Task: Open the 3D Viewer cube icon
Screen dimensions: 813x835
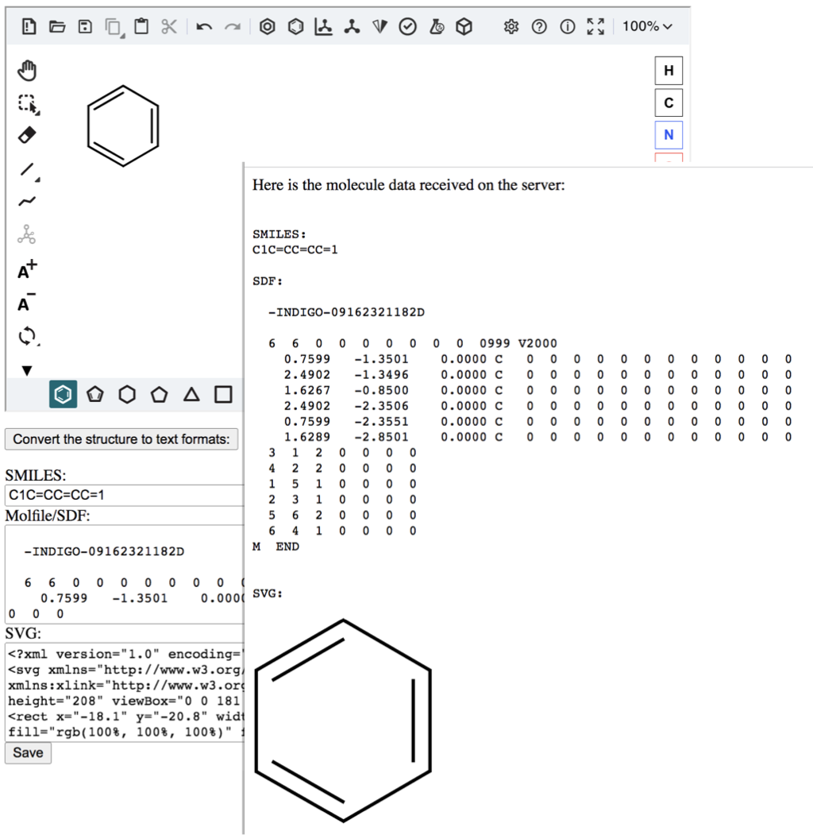Action: tap(464, 27)
